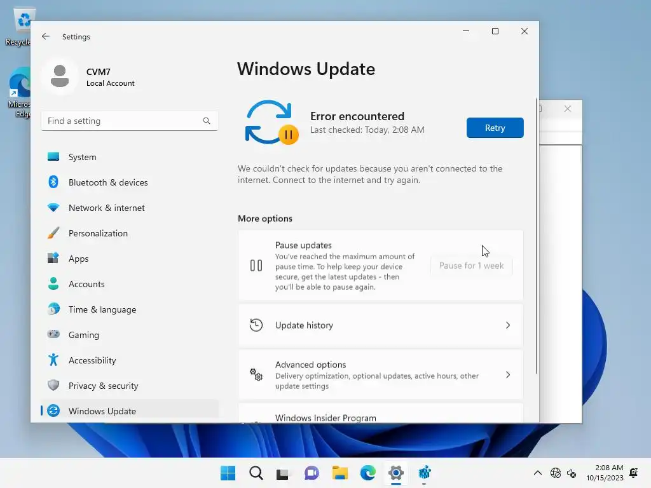Viewport: 651px width, 488px height.
Task: Open the Accessibility figure icon
Action: tap(53, 360)
